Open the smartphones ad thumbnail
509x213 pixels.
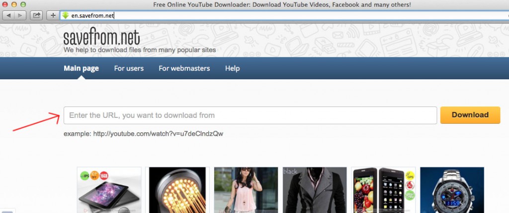click(383, 190)
